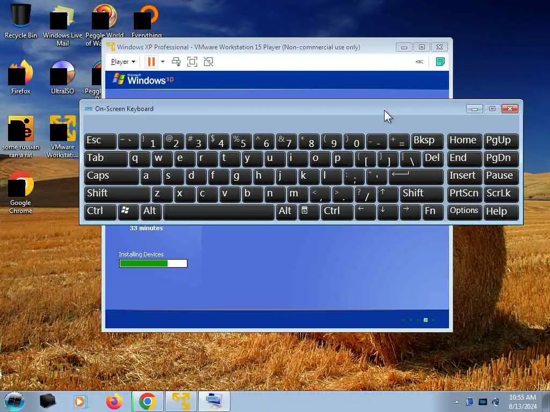This screenshot has height=412, width=550.
Task: Enter full screen mode in VMware Player
Action: pyautogui.click(x=192, y=62)
